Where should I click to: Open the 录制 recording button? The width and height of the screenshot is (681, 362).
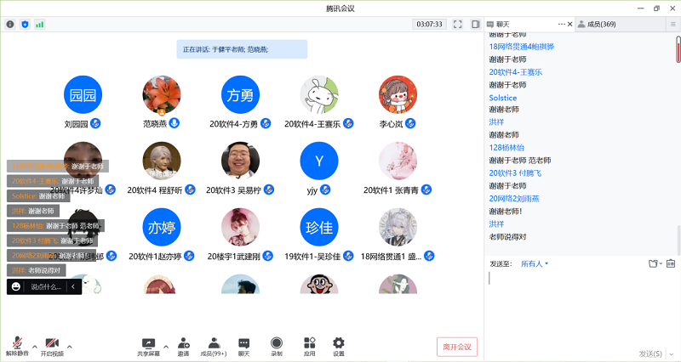tap(276, 344)
